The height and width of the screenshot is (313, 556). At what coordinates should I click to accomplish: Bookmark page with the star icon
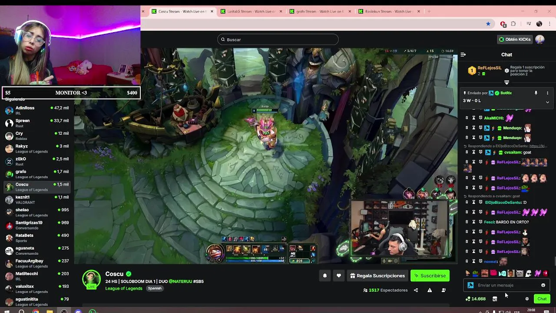[x=488, y=24]
